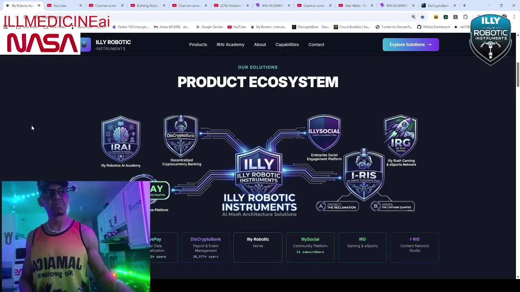Screen dimensions: 520x292
Task: Click 'Illy Rush Gaming & eSports Network' caption
Action: [401, 163]
